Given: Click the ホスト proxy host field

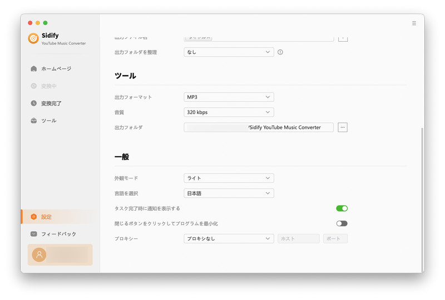Looking at the screenshot, I should click(299, 238).
